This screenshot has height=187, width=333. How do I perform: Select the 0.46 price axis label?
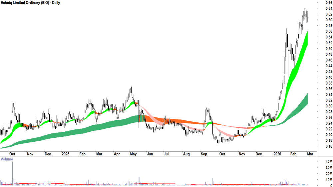pyautogui.click(x=329, y=60)
